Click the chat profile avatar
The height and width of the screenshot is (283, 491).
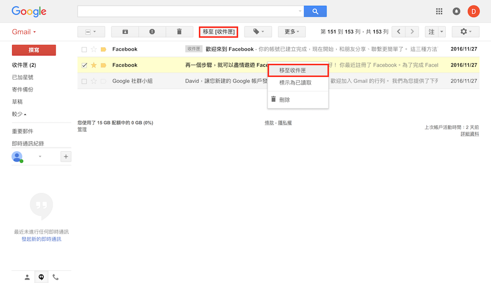click(17, 156)
